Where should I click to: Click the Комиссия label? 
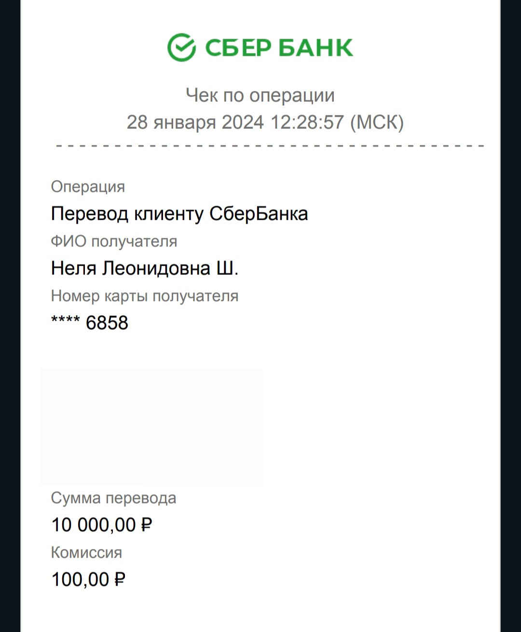pyautogui.click(x=86, y=552)
